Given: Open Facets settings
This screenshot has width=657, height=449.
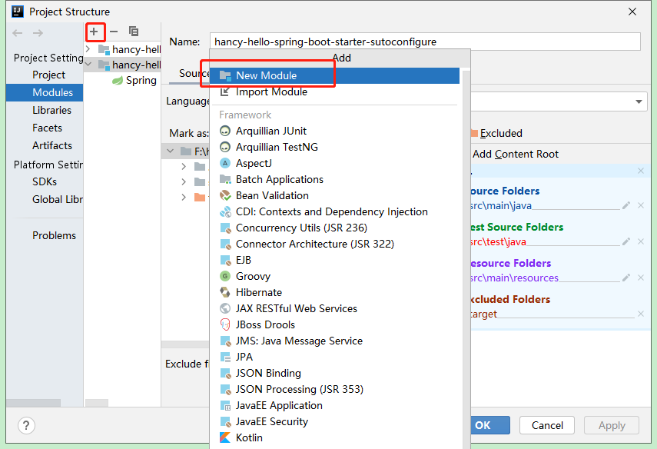Looking at the screenshot, I should tap(48, 128).
